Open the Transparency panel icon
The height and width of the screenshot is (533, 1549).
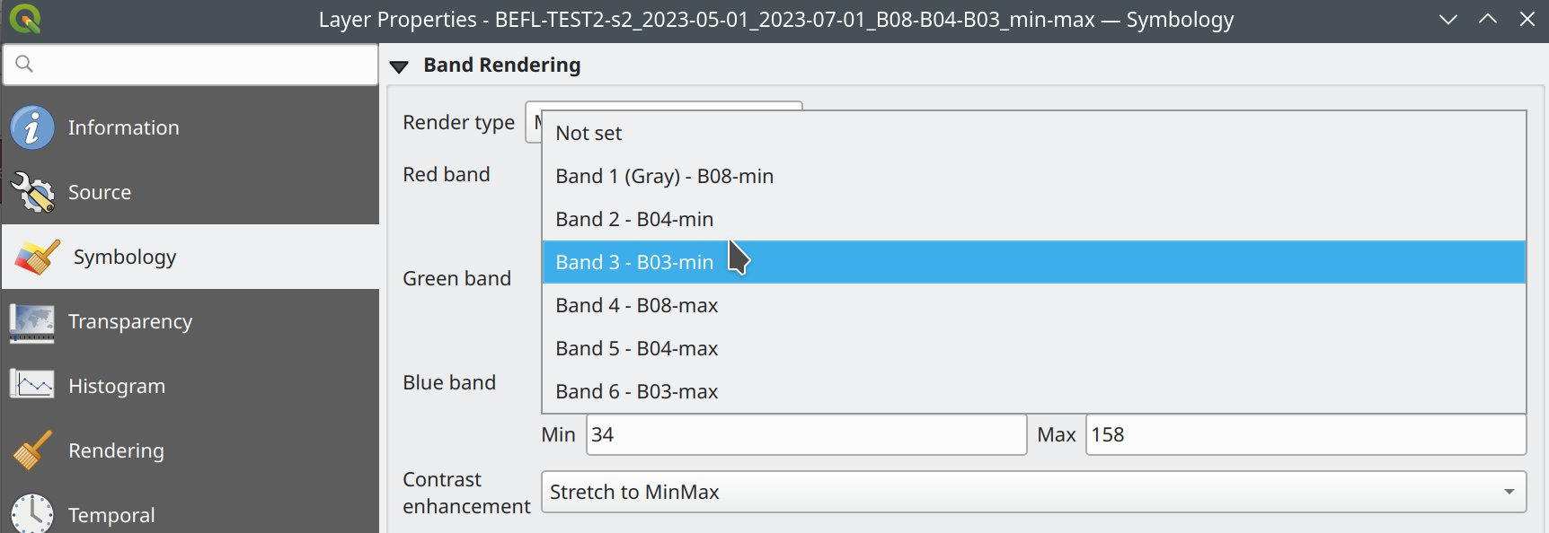[x=32, y=322]
